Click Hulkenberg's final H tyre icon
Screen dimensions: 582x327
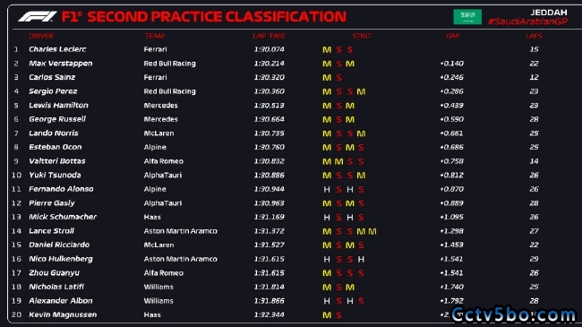coord(361,260)
